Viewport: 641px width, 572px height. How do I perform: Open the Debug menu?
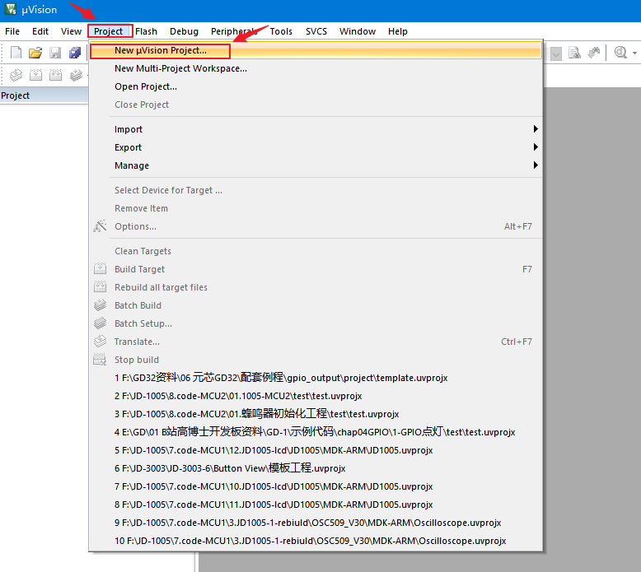[184, 31]
